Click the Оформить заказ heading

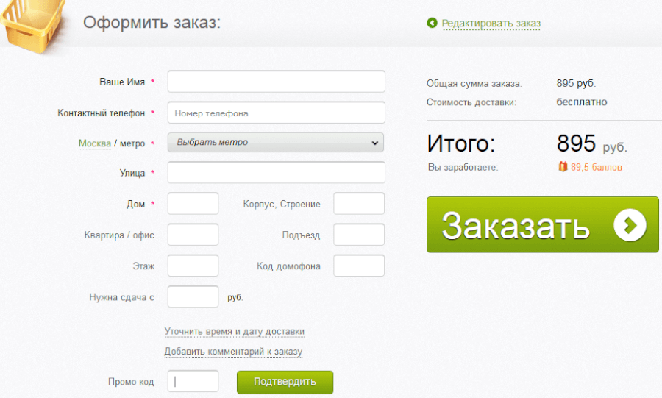click(x=152, y=22)
